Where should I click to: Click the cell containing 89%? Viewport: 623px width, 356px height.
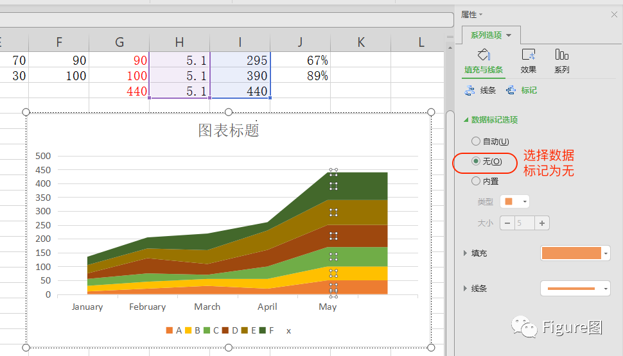coord(301,76)
